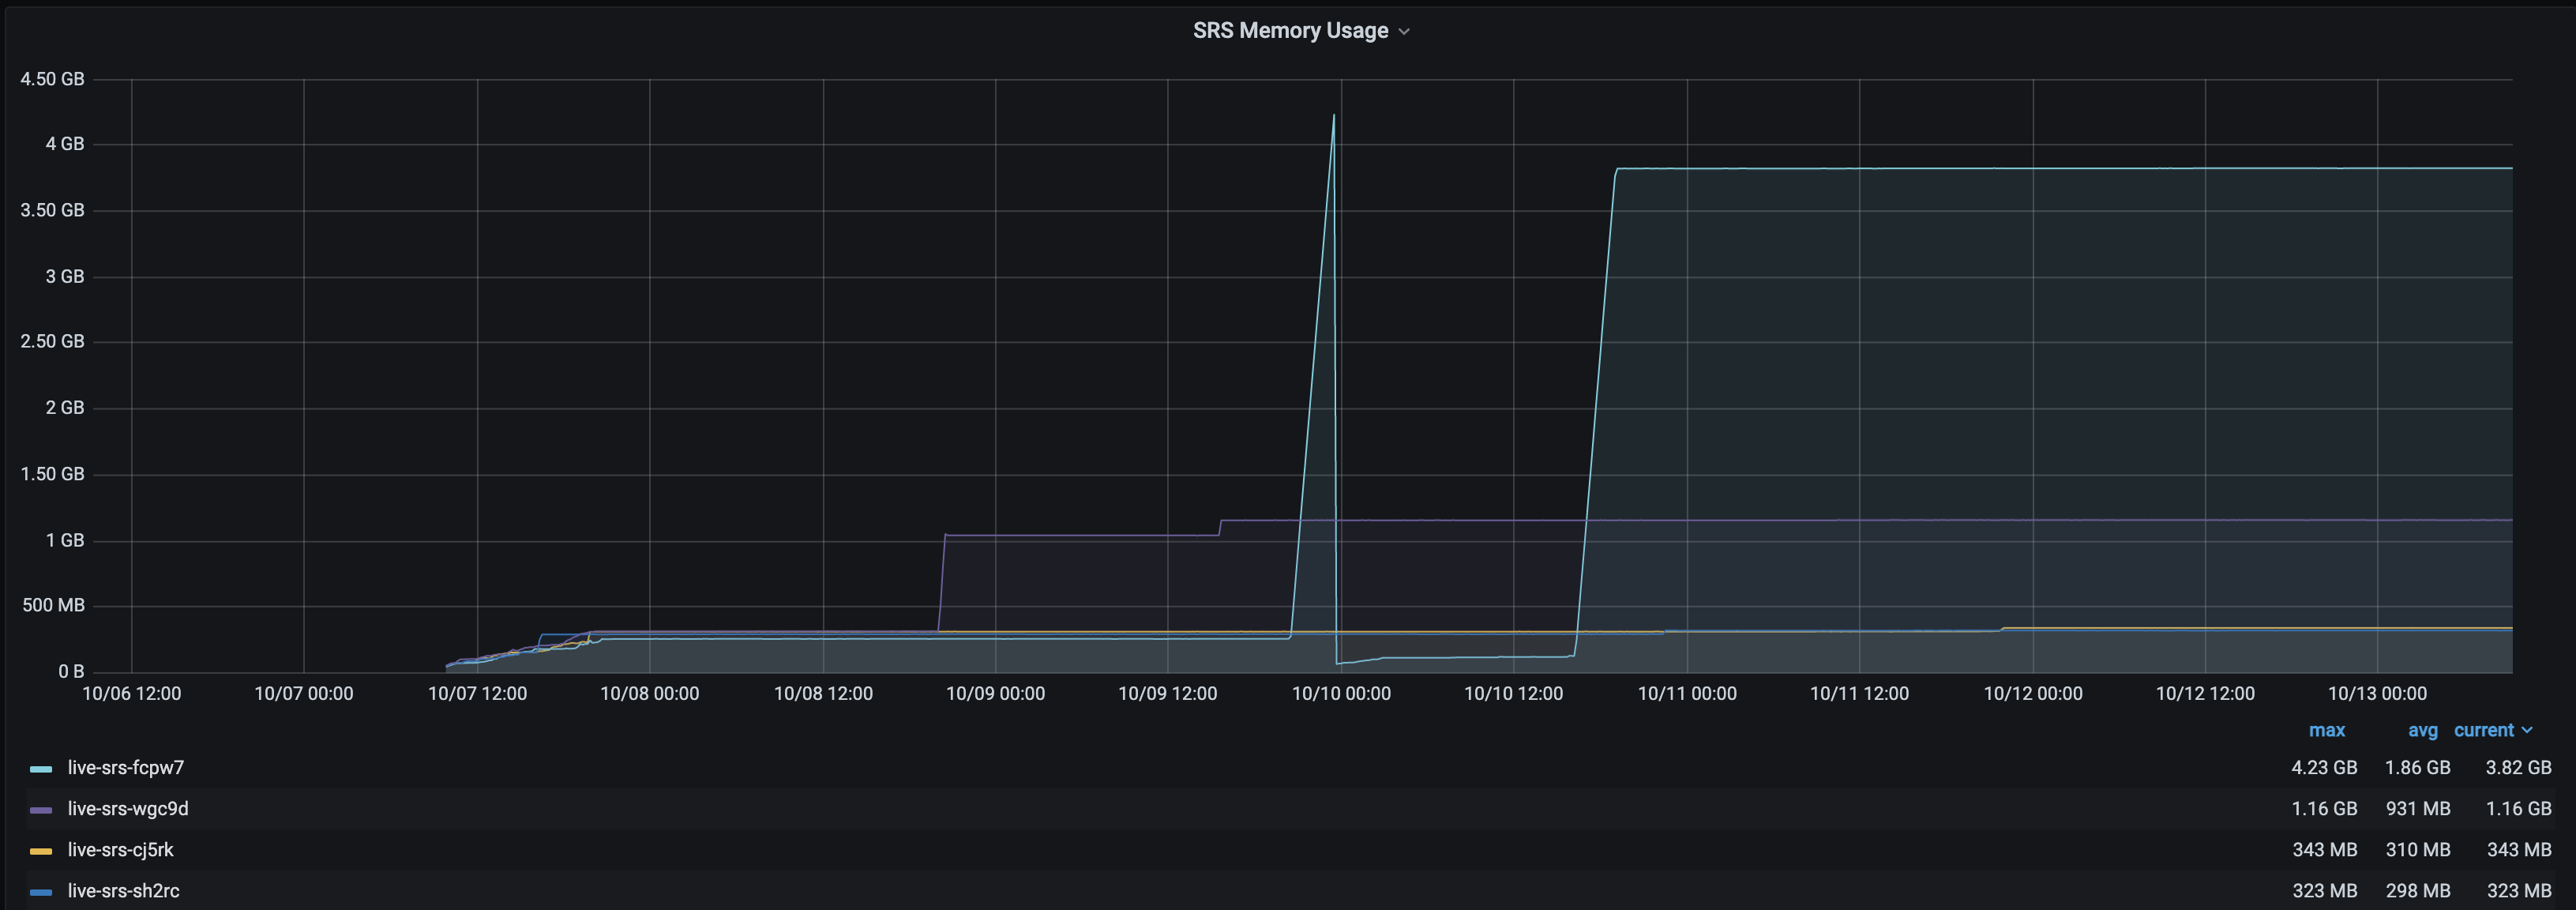Show only the live-srs-sh2rc series
Viewport: 2576px width, 910px height.
point(124,891)
